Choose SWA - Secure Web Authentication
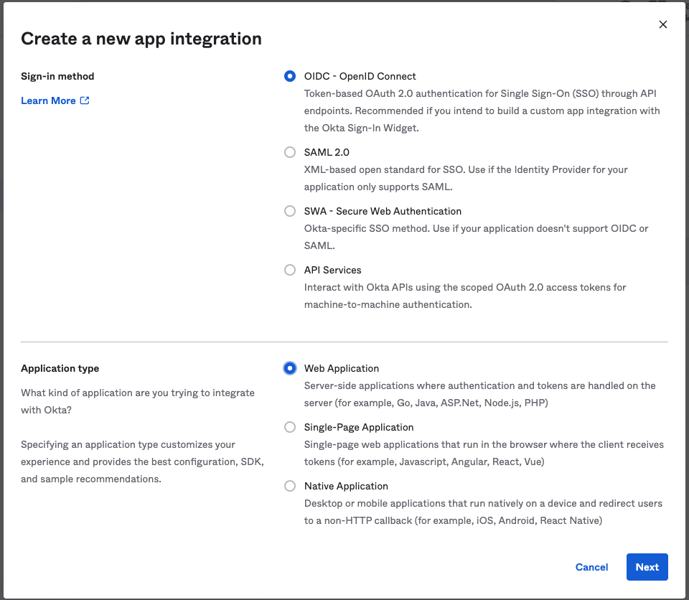689x600 pixels. 290,211
